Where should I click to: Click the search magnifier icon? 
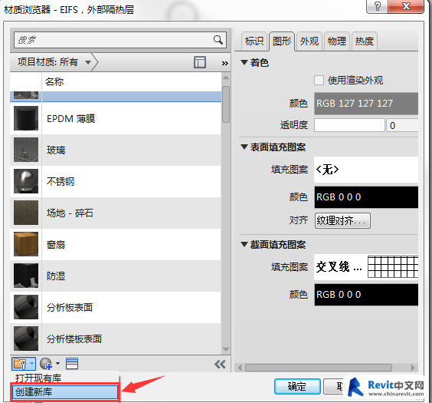click(x=218, y=40)
